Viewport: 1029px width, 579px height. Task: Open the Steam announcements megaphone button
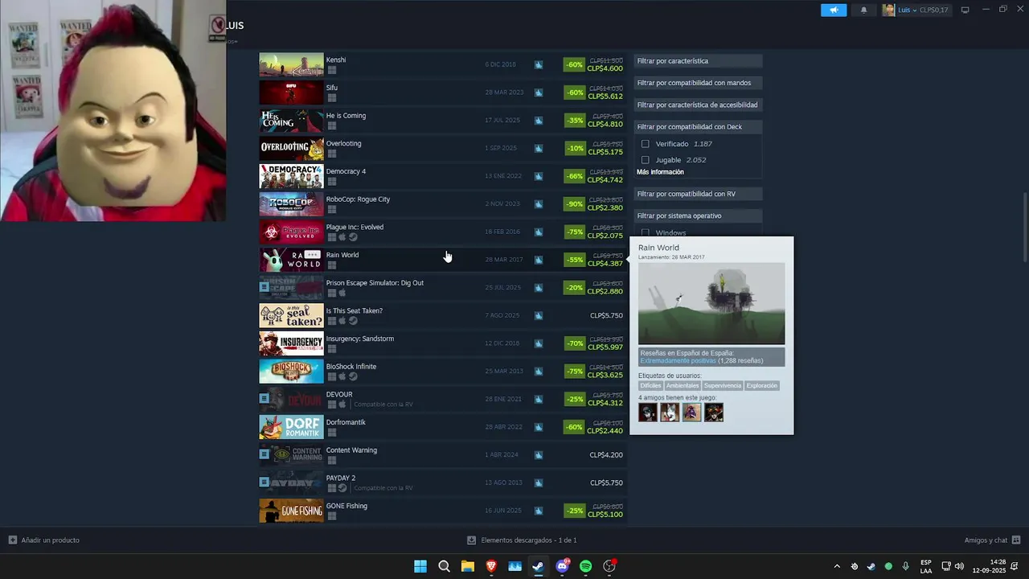pos(834,10)
